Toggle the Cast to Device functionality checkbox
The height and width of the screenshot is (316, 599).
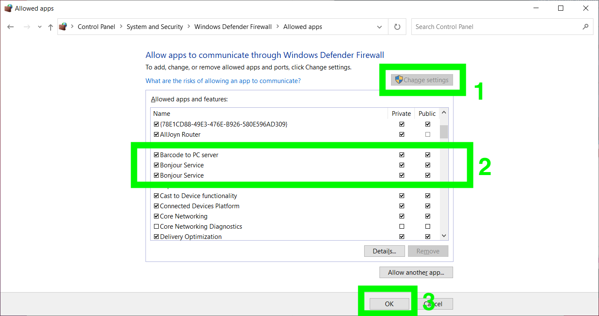point(156,196)
